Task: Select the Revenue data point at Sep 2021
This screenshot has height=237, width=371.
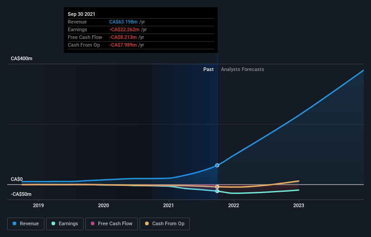Action: tap(217, 165)
